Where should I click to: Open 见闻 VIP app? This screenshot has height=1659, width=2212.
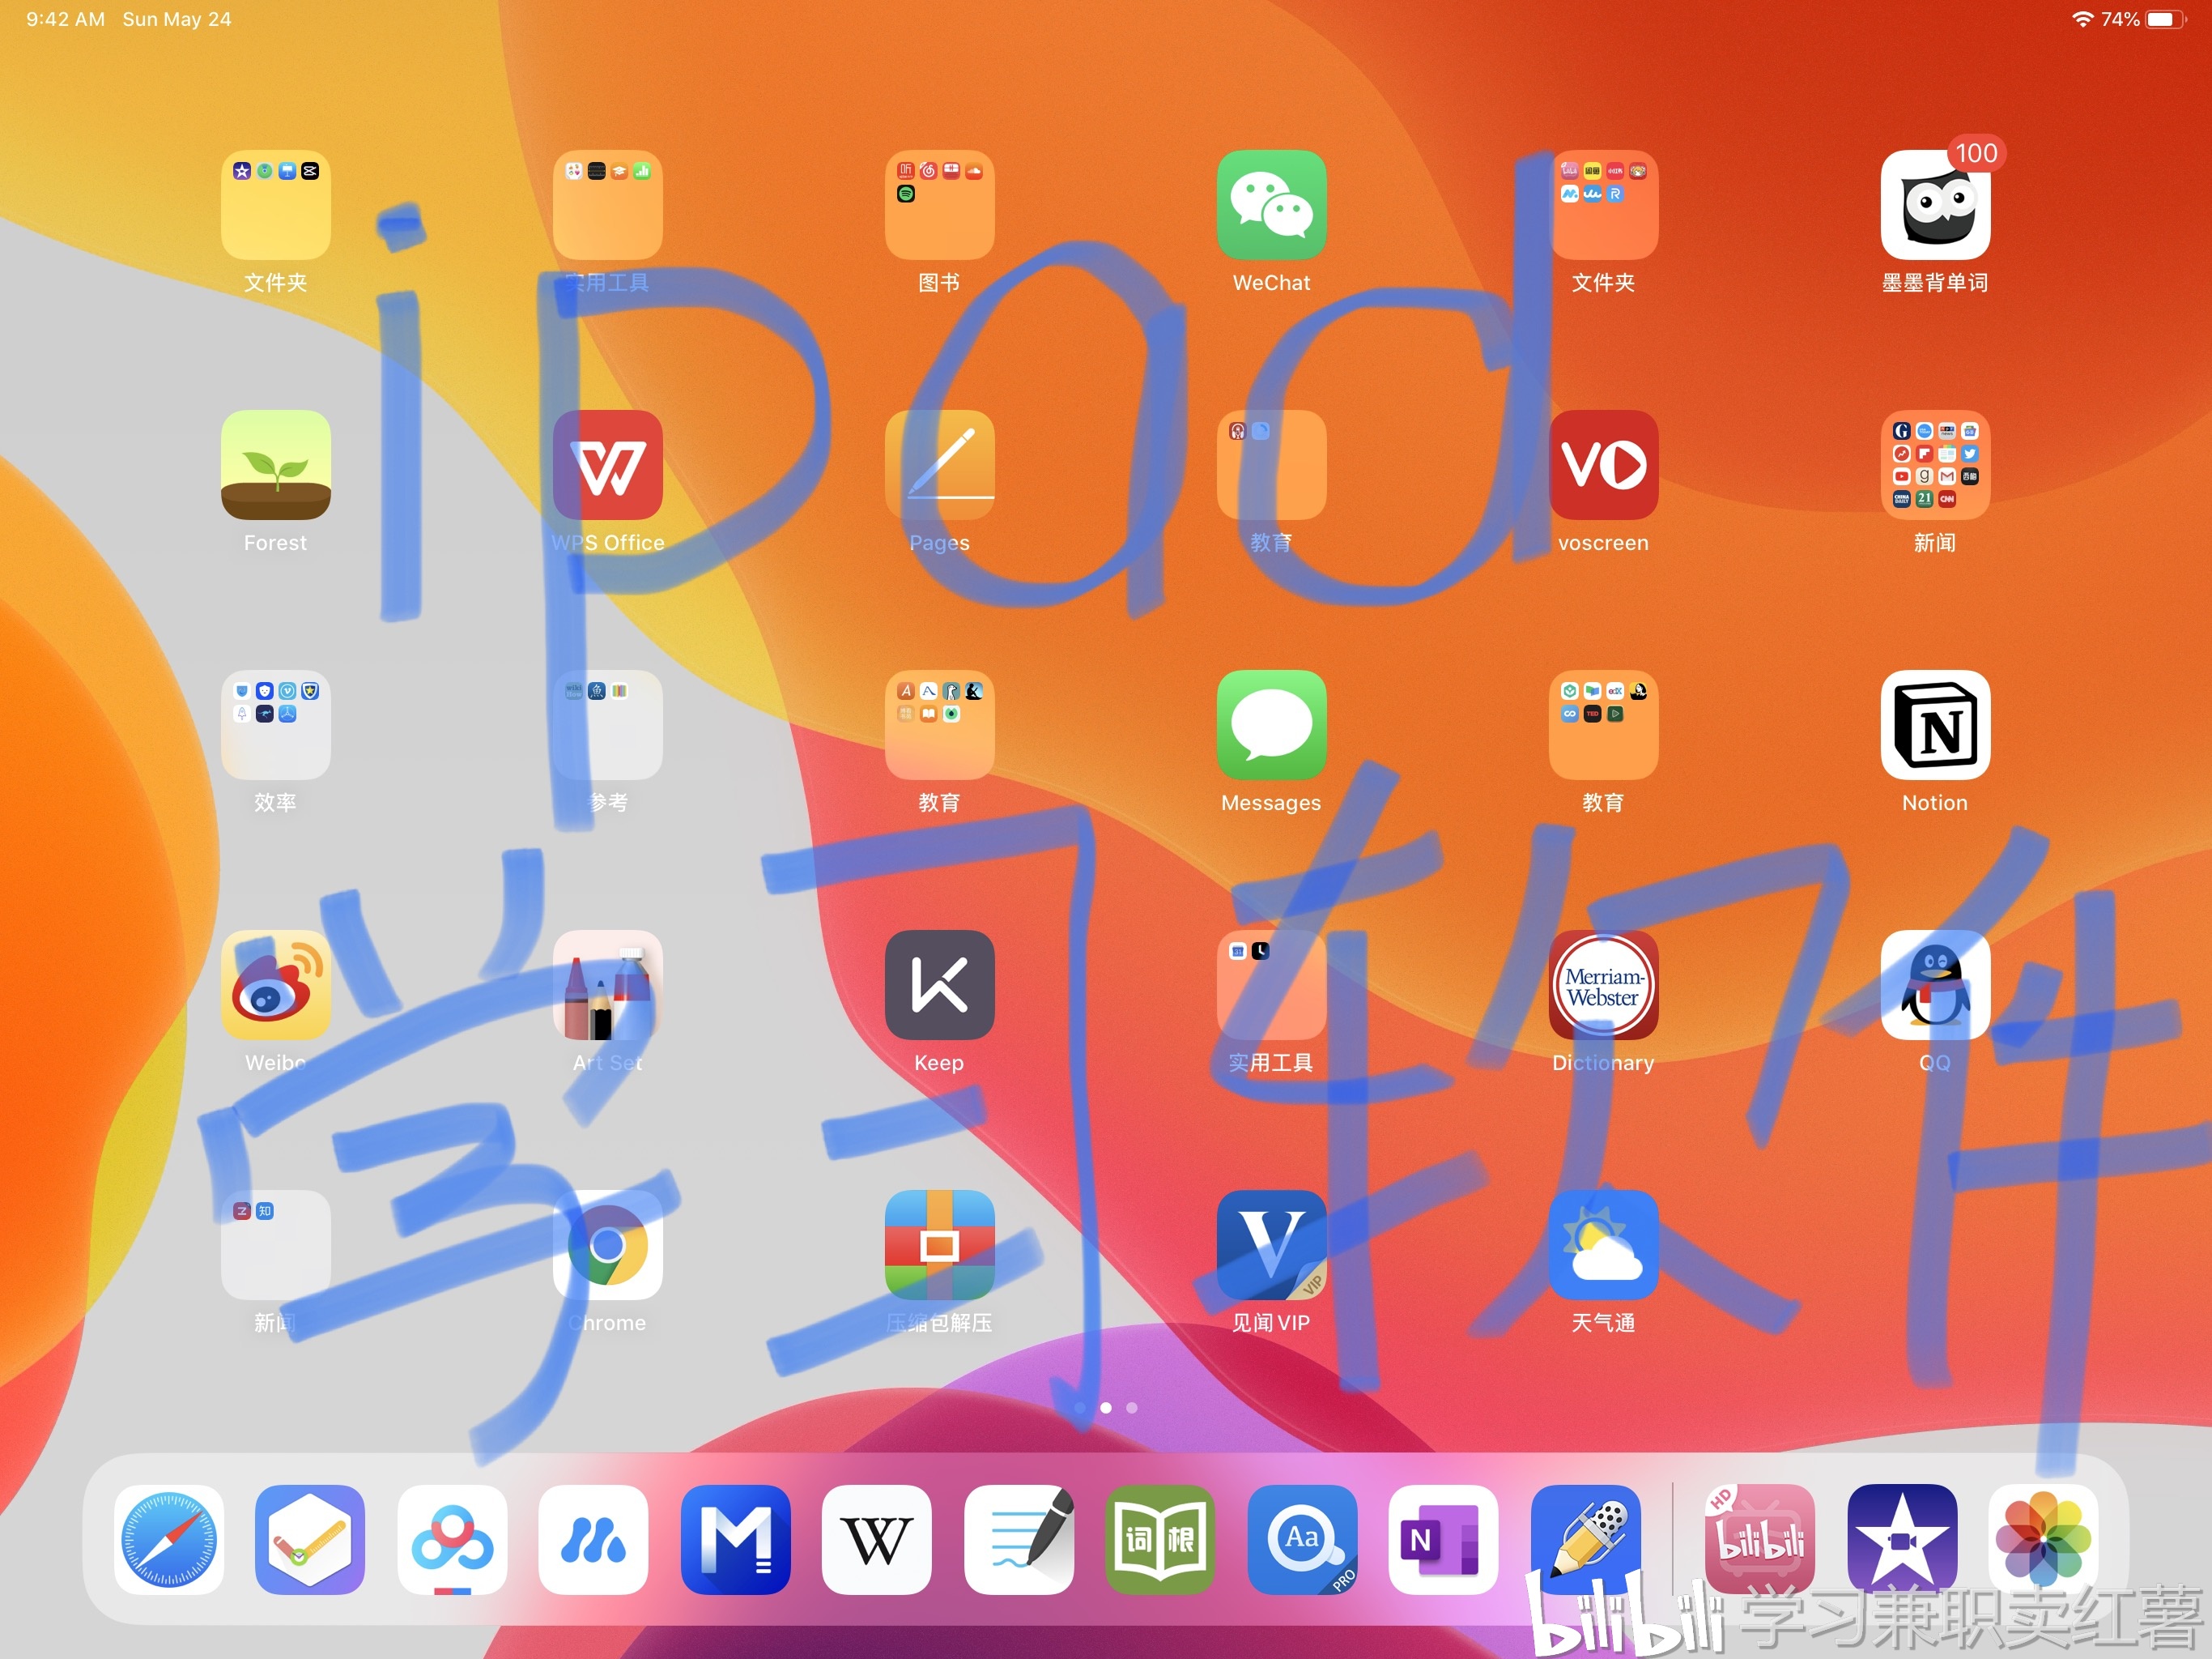[1271, 1246]
